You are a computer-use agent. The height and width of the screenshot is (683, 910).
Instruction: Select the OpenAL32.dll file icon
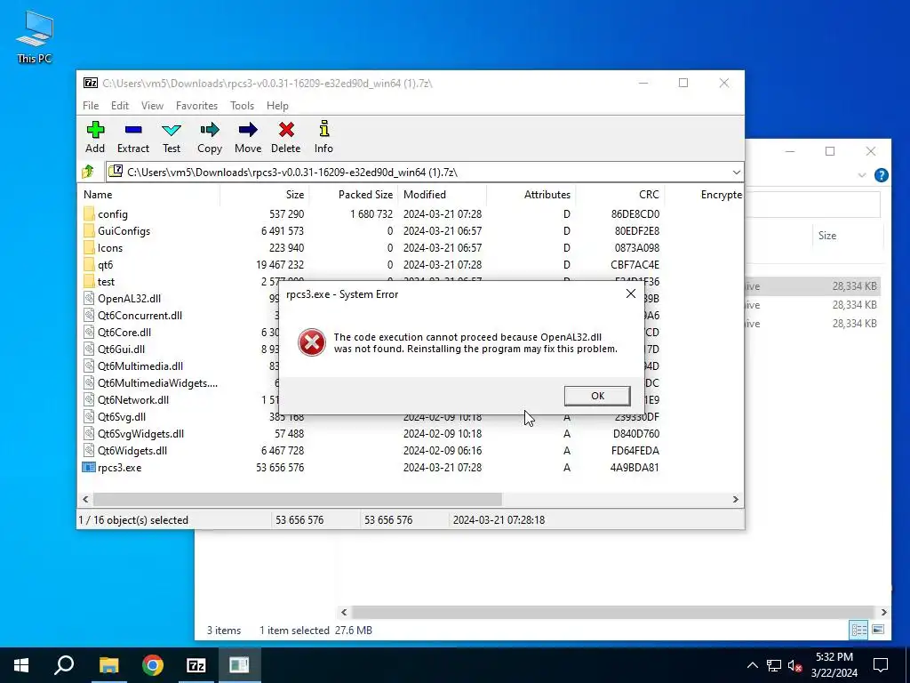coord(89,299)
